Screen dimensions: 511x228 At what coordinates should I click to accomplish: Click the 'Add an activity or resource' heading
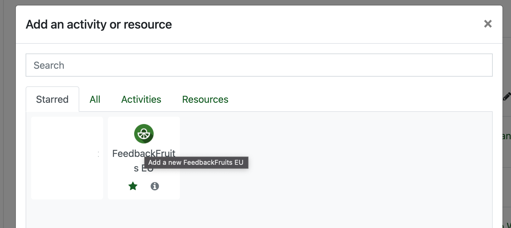99,25
